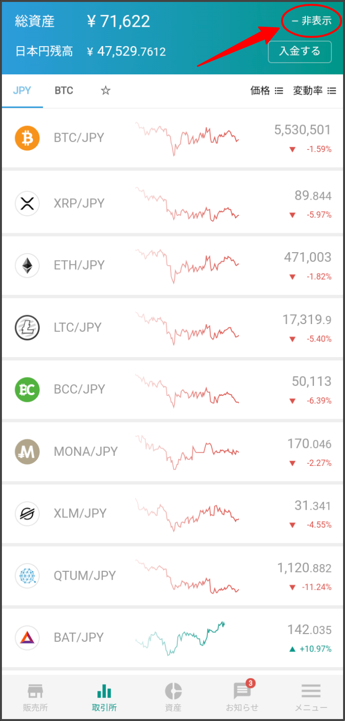Tap the green BCC coin icon
Screen dimensions: 345x721
pos(27,390)
